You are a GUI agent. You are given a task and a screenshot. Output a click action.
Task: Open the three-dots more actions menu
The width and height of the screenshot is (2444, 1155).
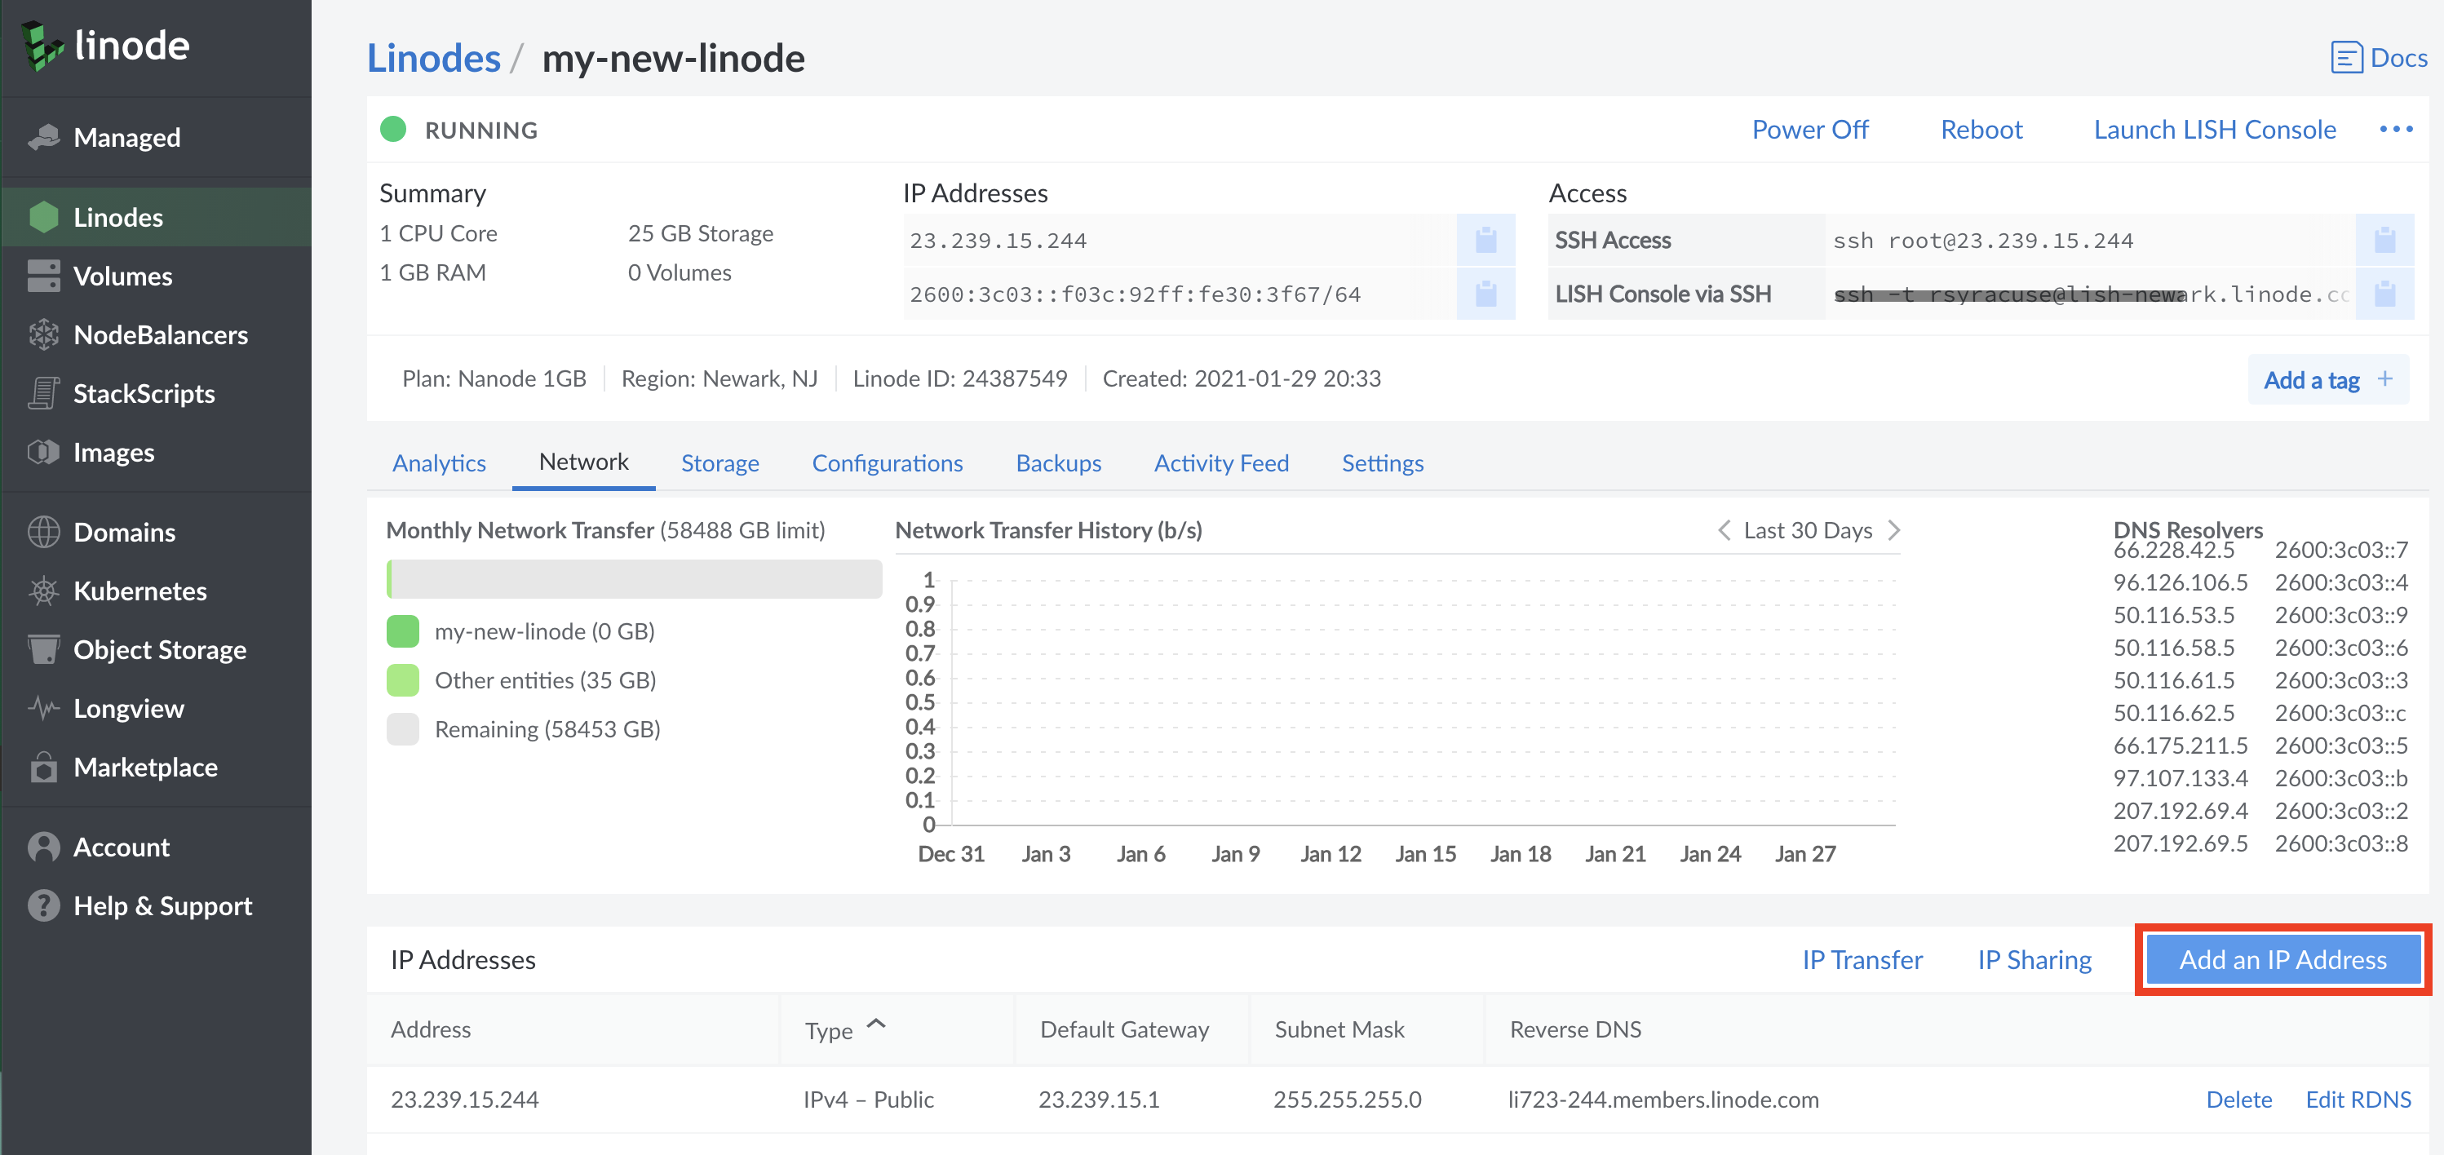(2395, 129)
